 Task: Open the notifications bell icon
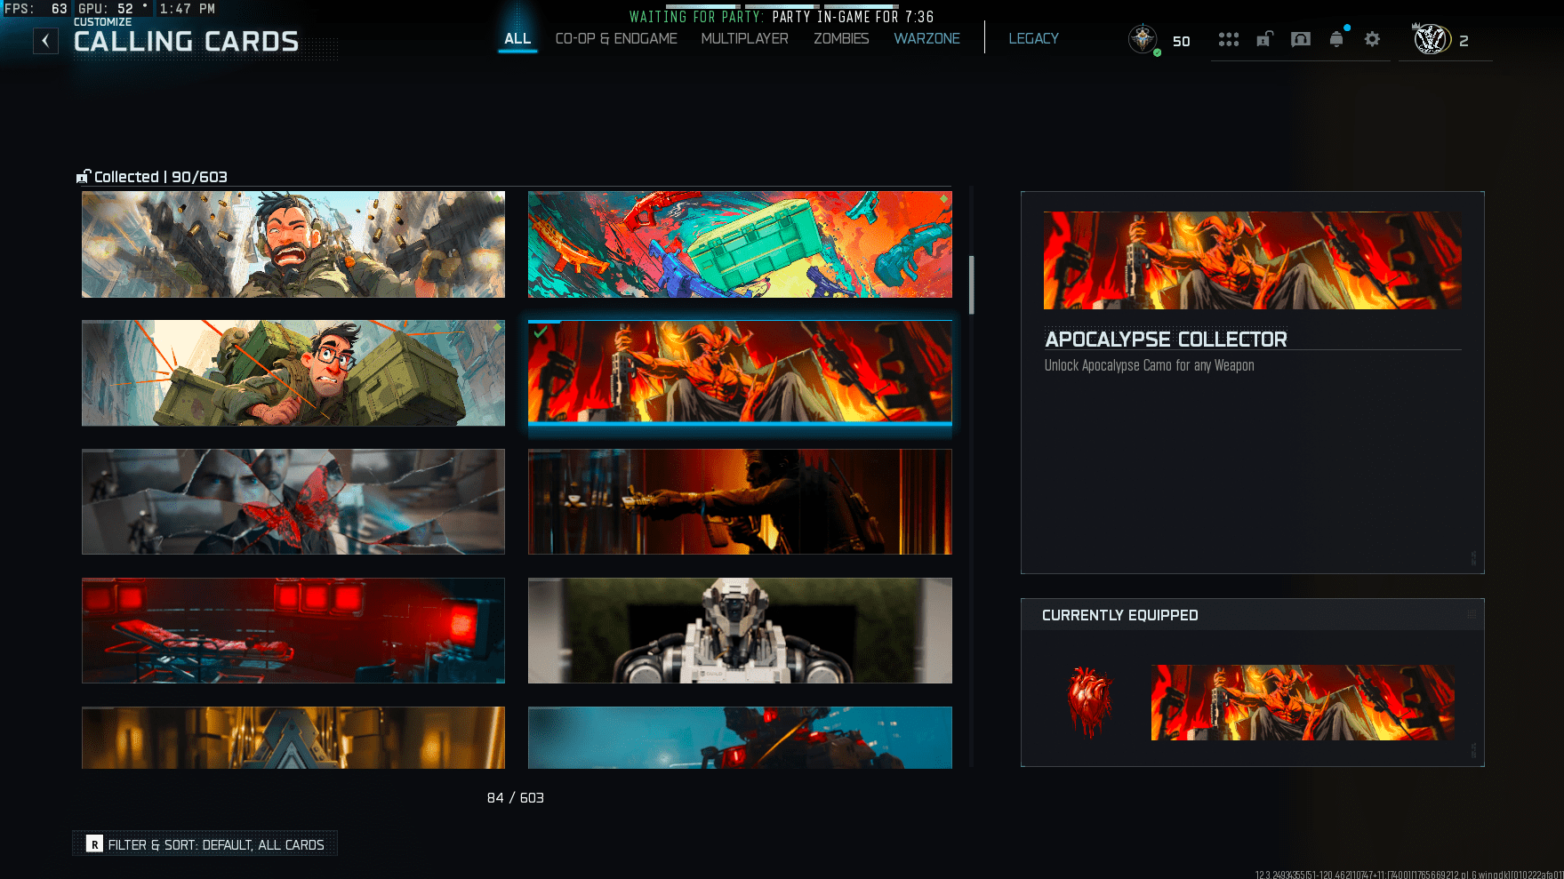click(1336, 39)
